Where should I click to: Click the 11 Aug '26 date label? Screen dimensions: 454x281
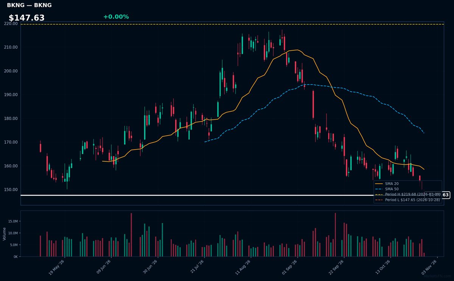click(x=244, y=267)
